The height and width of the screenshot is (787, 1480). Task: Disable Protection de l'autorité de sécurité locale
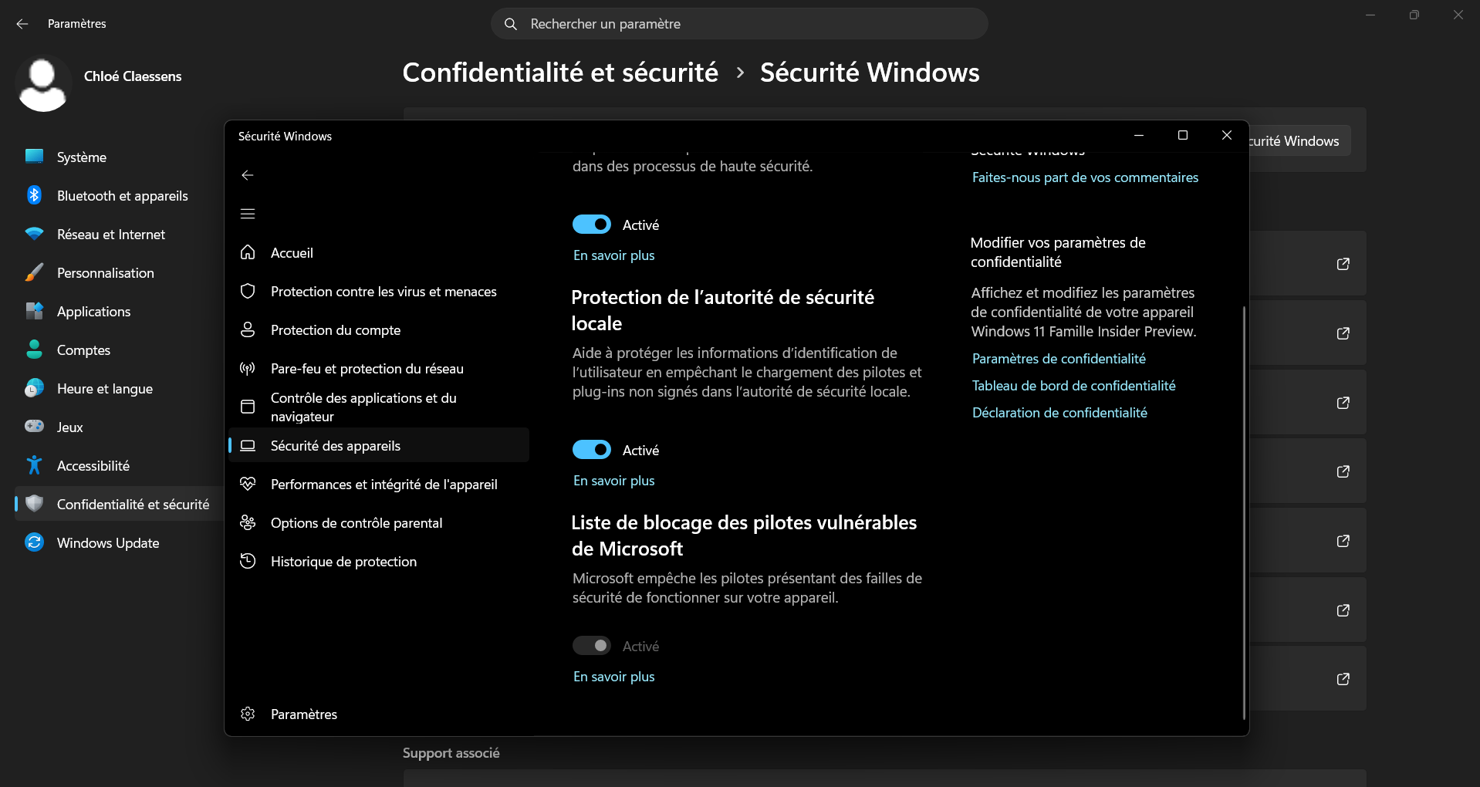(x=592, y=449)
